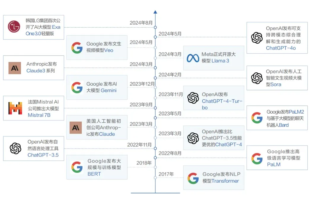
Task: Click the Google logo beside PaLM2 Bard
Action: [257, 118]
